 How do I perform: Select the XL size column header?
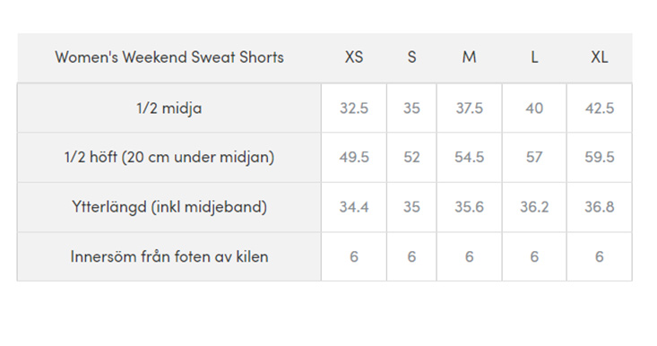click(x=599, y=57)
